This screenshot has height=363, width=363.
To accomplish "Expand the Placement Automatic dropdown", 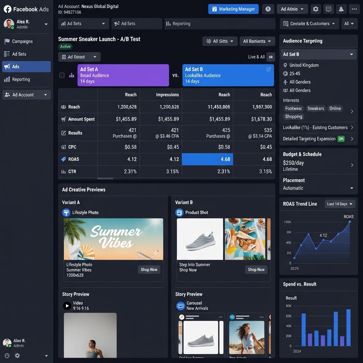I will click(x=352, y=188).
